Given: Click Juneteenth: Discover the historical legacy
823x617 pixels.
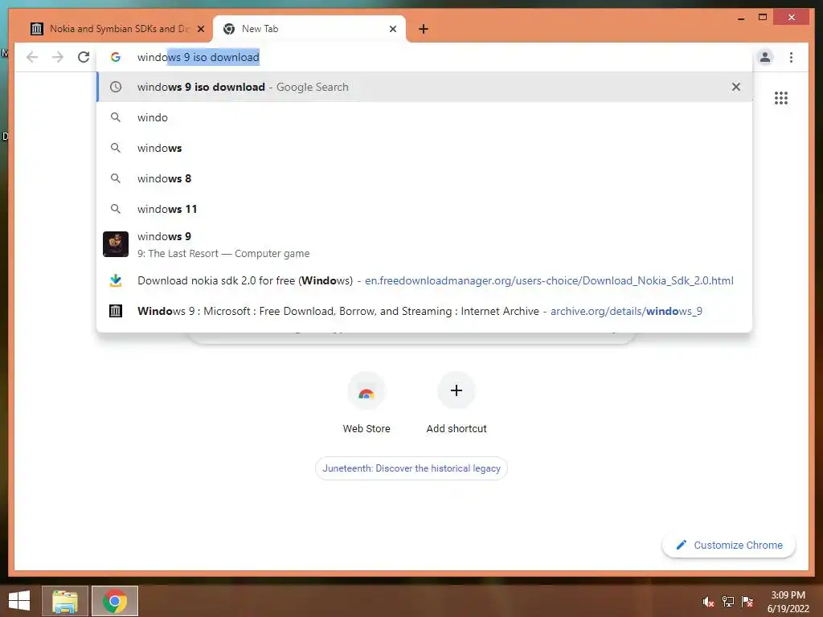Looking at the screenshot, I should click(411, 468).
